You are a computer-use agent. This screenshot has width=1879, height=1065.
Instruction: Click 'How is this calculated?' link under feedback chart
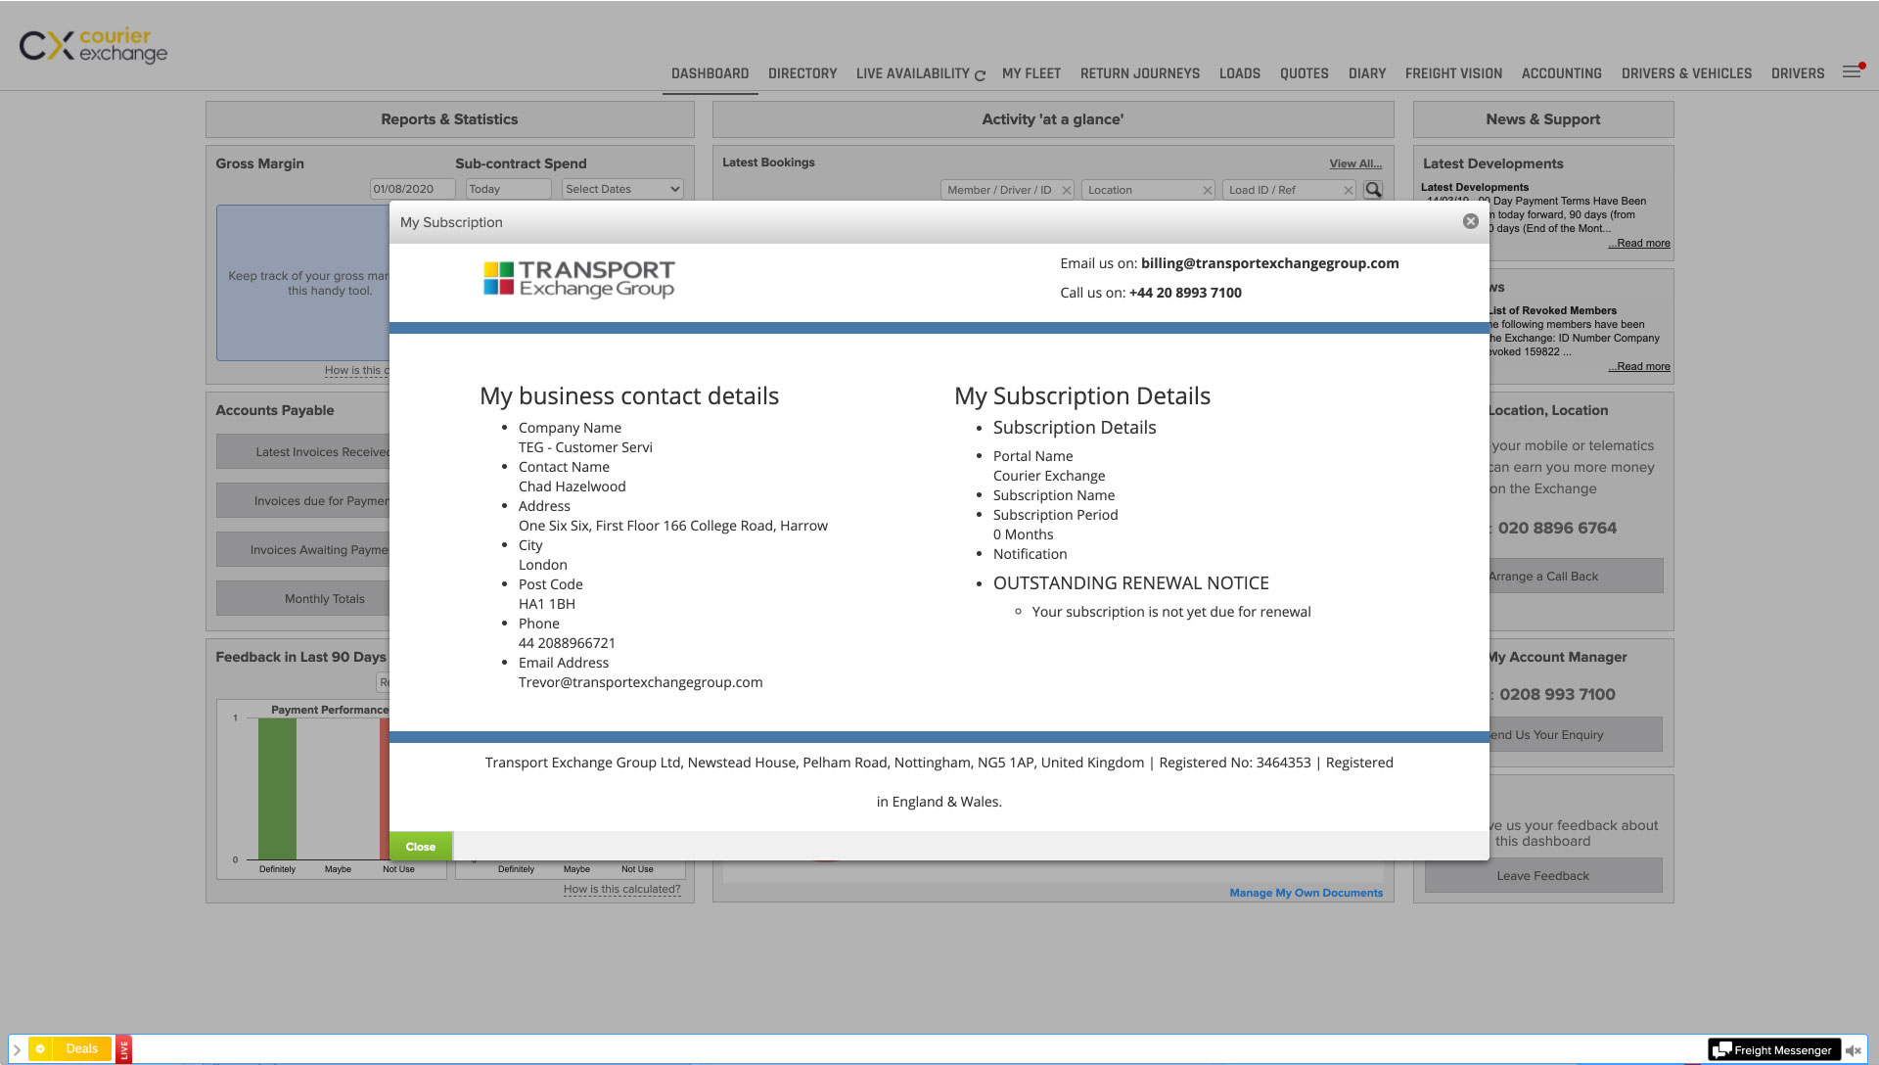pyautogui.click(x=621, y=890)
